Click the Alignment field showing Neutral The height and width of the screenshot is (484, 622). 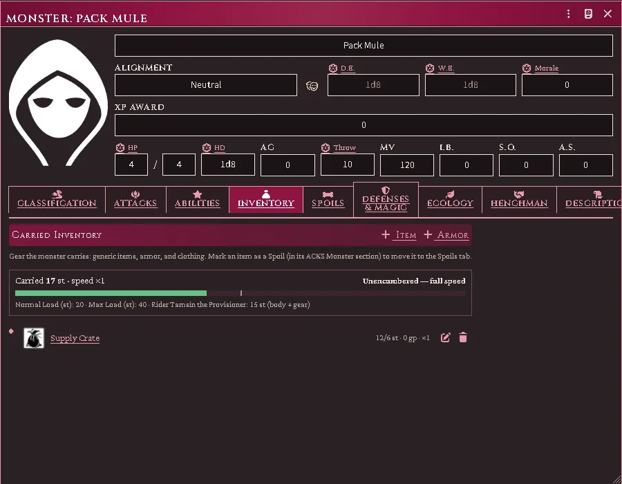(206, 85)
